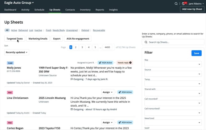
Task: Filter up sheets by Inactive
Action: [38, 30]
